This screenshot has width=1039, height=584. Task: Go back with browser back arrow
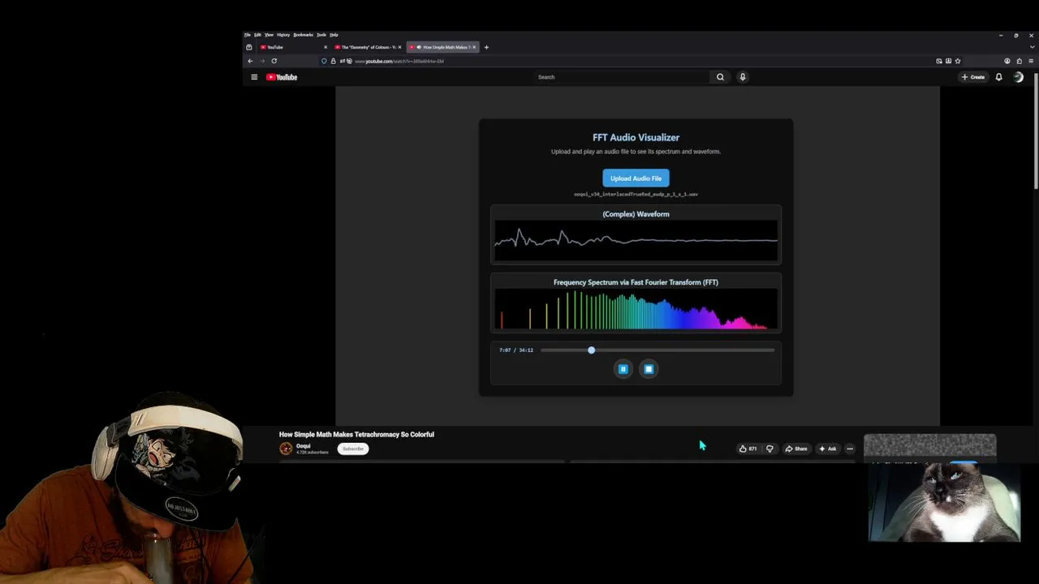point(250,61)
